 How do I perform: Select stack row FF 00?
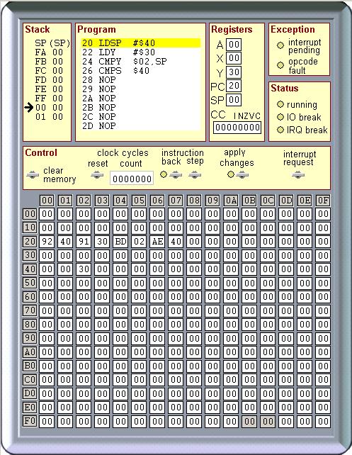click(49, 99)
